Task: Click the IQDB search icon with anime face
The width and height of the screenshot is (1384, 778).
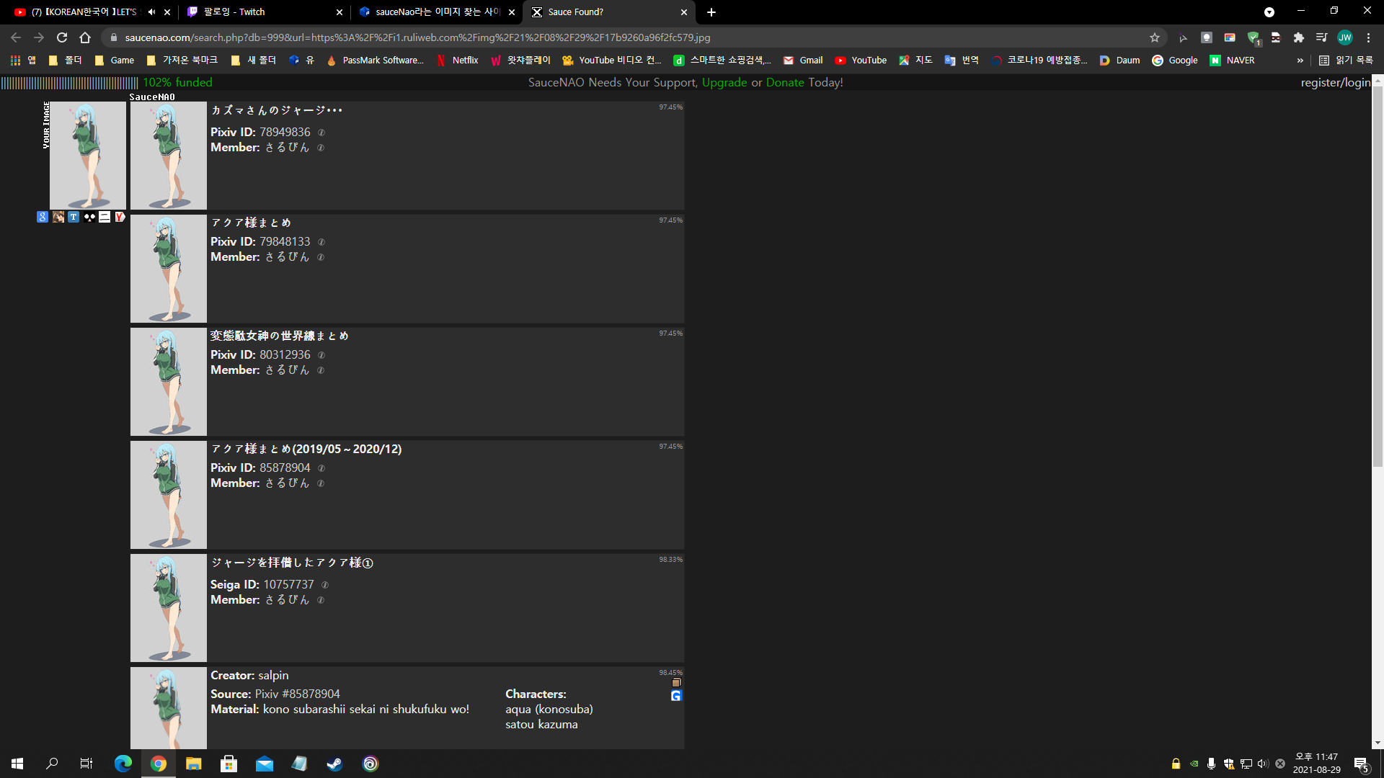Action: (58, 217)
